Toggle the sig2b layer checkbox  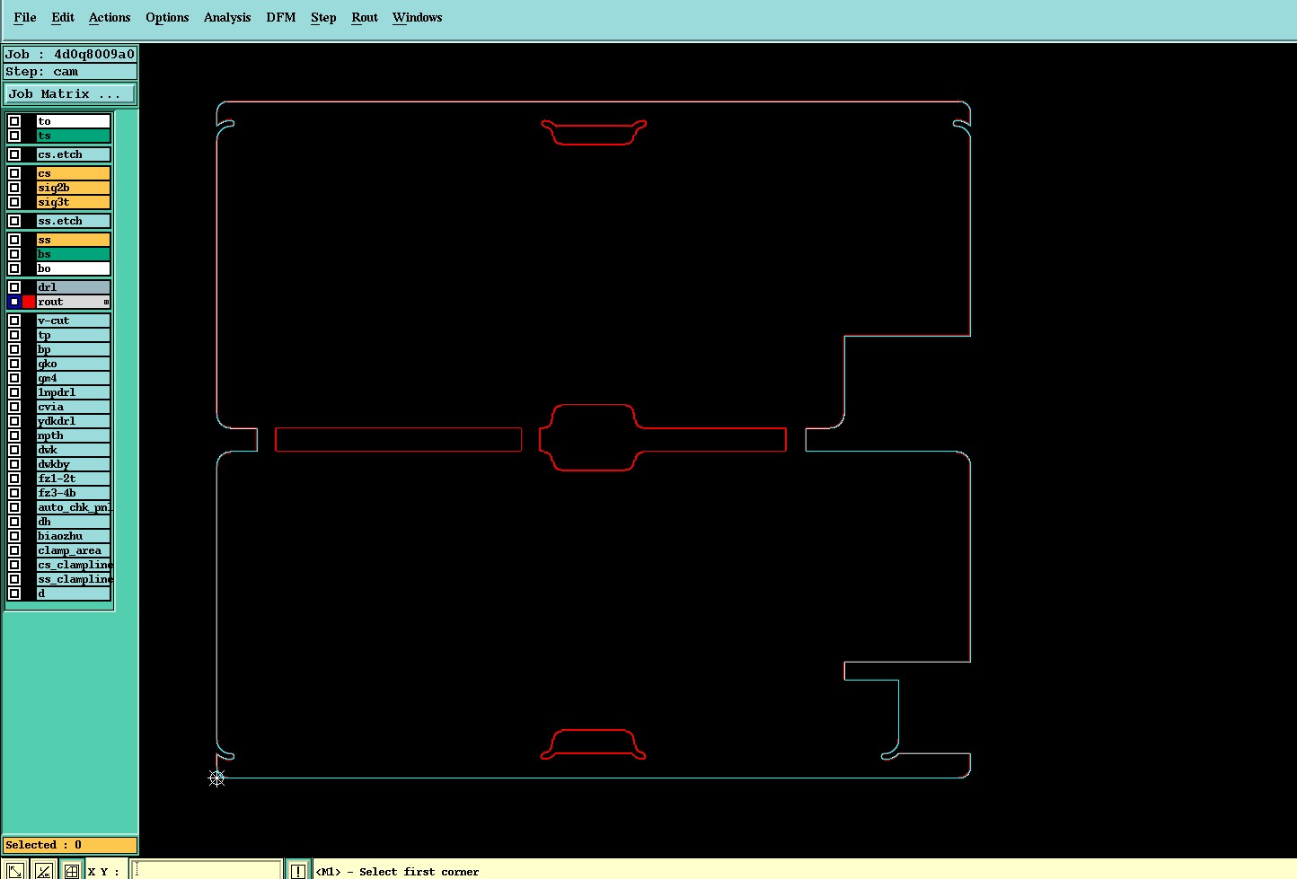14,188
